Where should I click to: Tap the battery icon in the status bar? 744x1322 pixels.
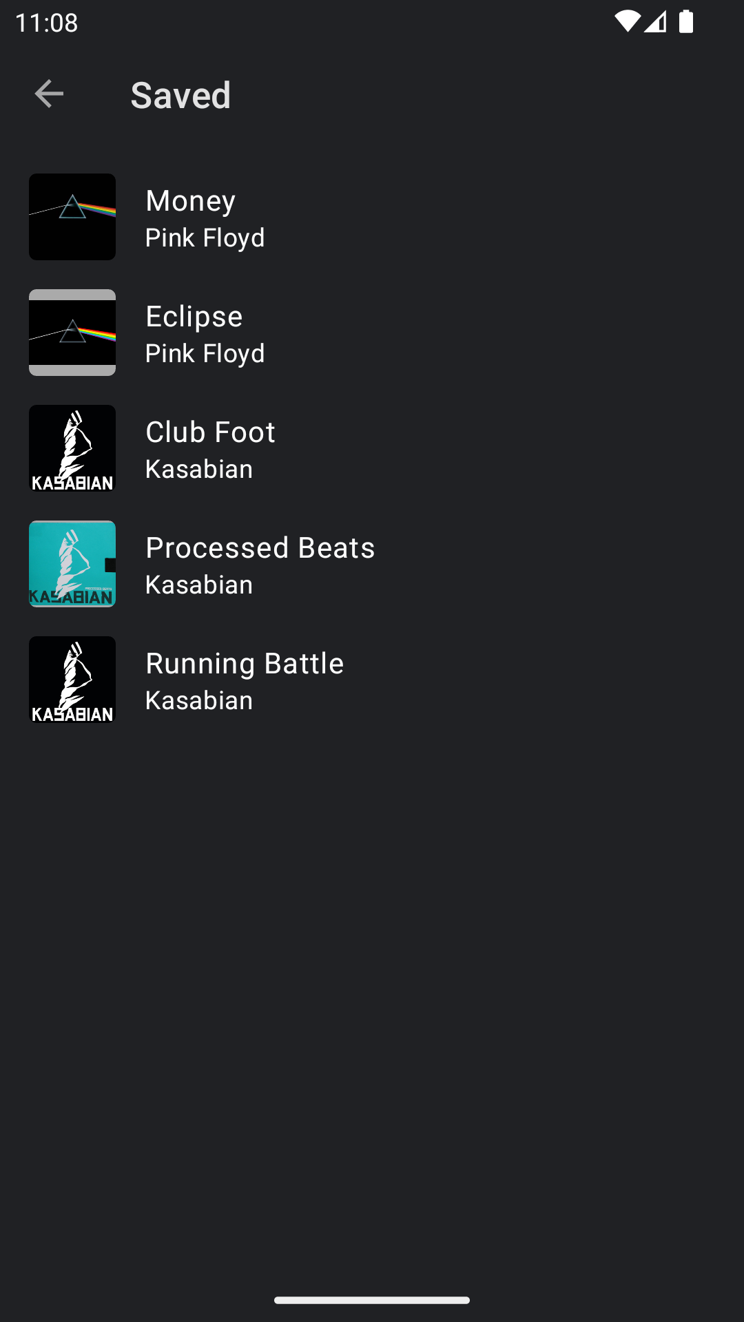(x=686, y=22)
